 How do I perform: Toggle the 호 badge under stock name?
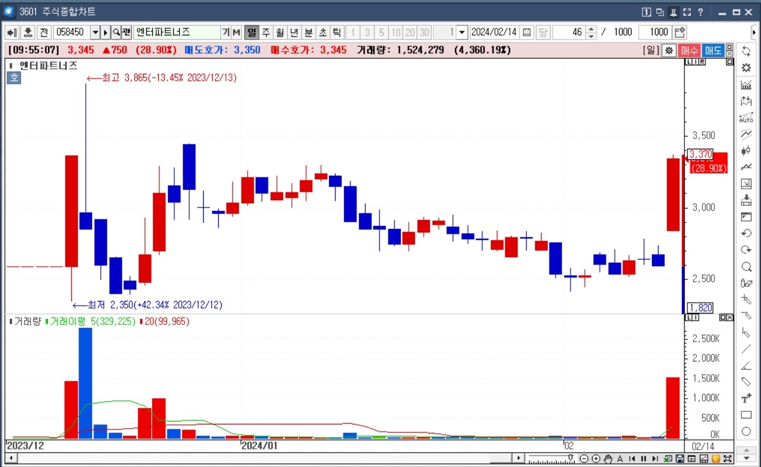point(14,77)
